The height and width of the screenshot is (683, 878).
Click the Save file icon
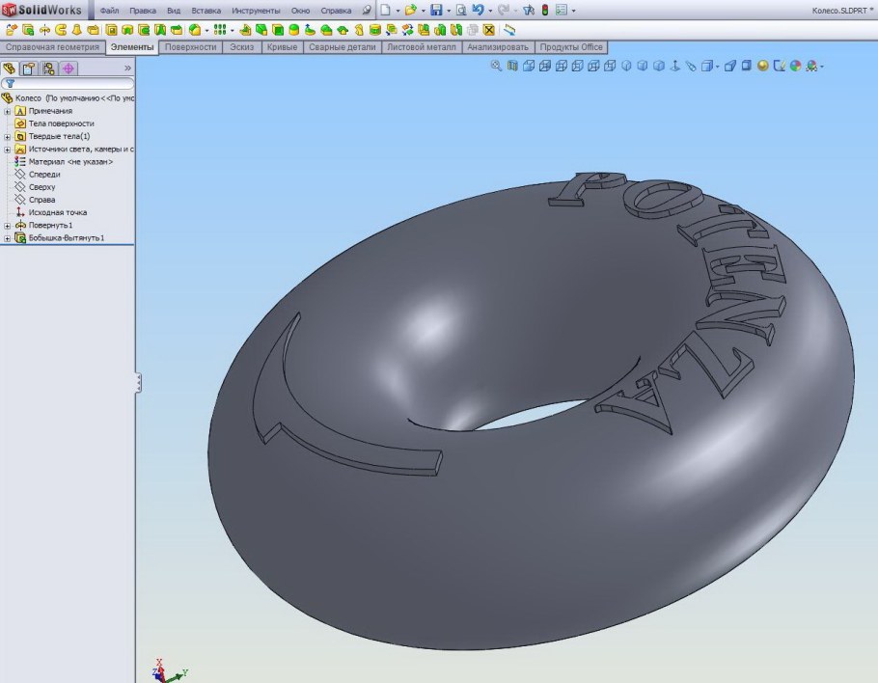click(436, 10)
